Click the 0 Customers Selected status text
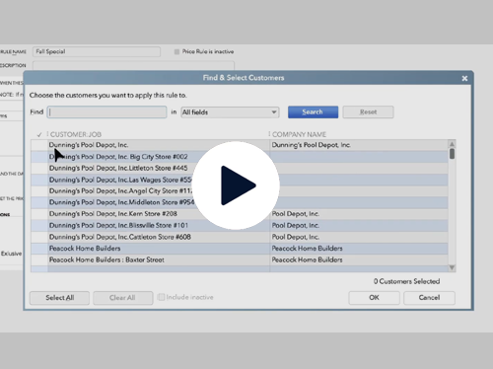The width and height of the screenshot is (493, 369). point(406,281)
